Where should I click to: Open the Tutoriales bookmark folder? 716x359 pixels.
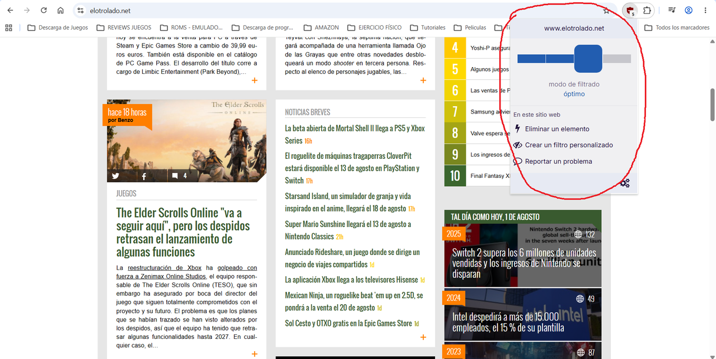428,27
